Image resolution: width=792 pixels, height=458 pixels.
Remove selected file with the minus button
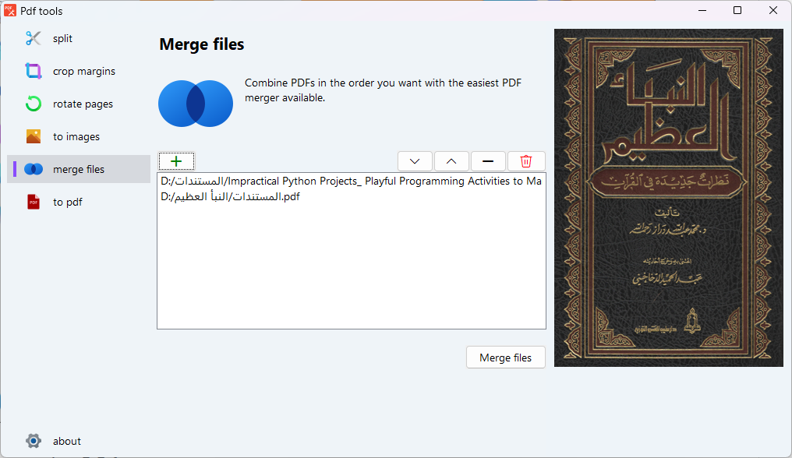coord(488,161)
